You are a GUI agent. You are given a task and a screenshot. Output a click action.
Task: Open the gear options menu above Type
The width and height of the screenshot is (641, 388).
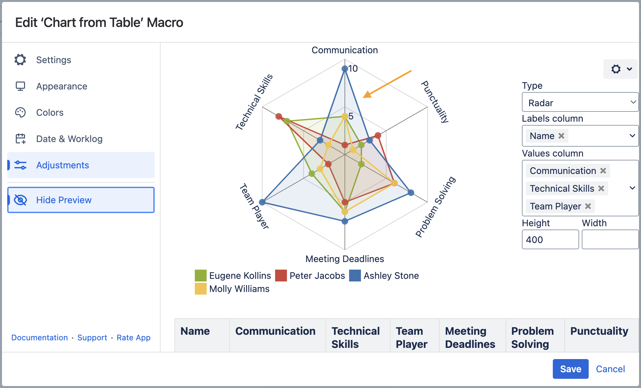[x=621, y=69]
